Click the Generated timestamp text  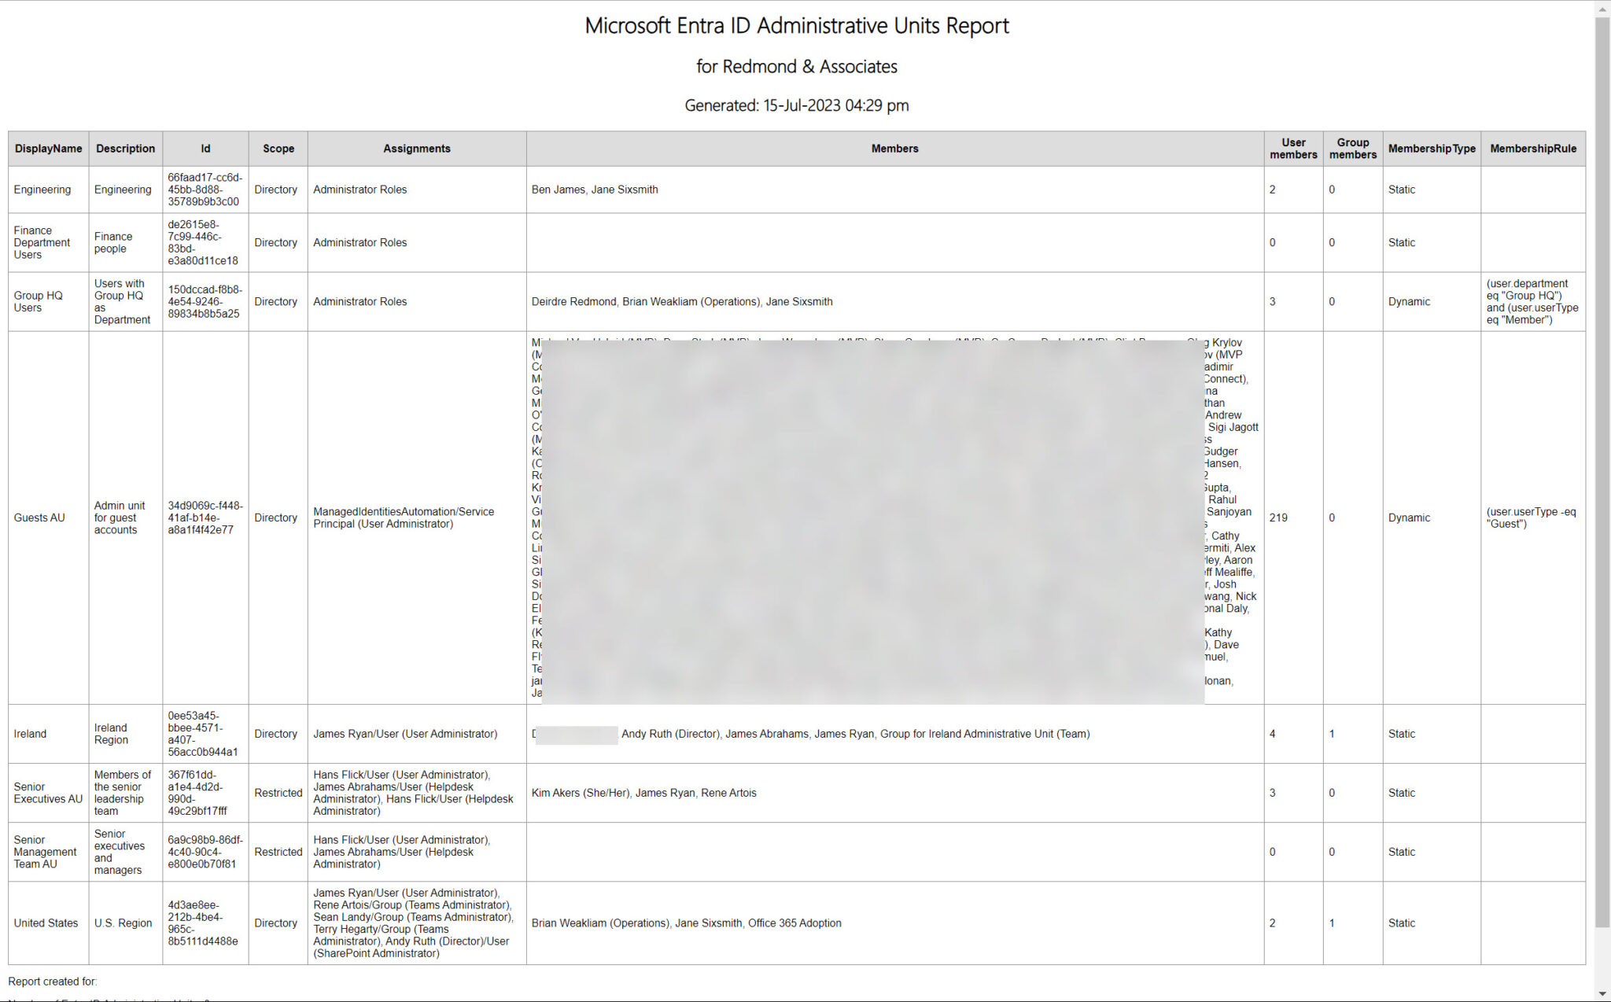[797, 105]
